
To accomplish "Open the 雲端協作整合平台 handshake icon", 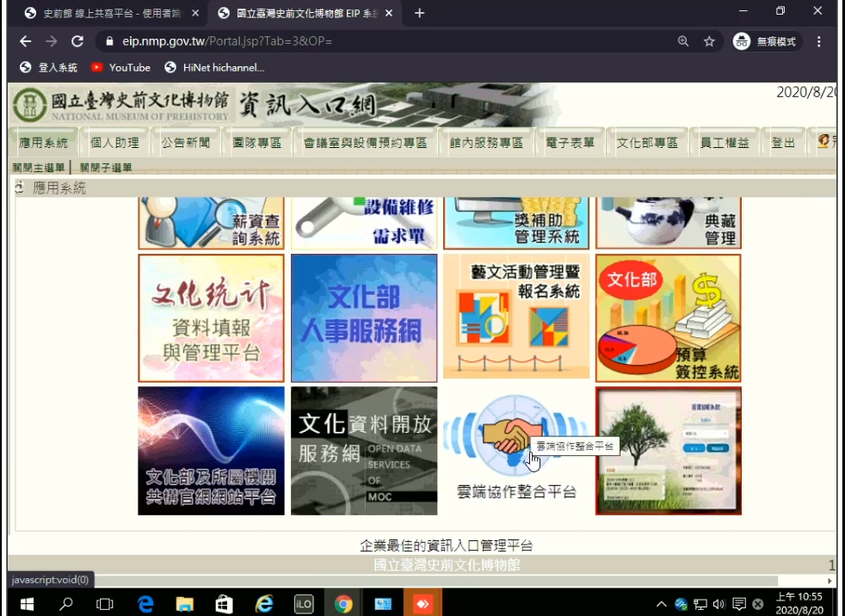I will 515,435.
